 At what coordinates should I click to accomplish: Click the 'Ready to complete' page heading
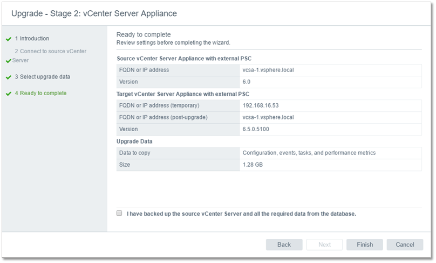click(x=144, y=34)
